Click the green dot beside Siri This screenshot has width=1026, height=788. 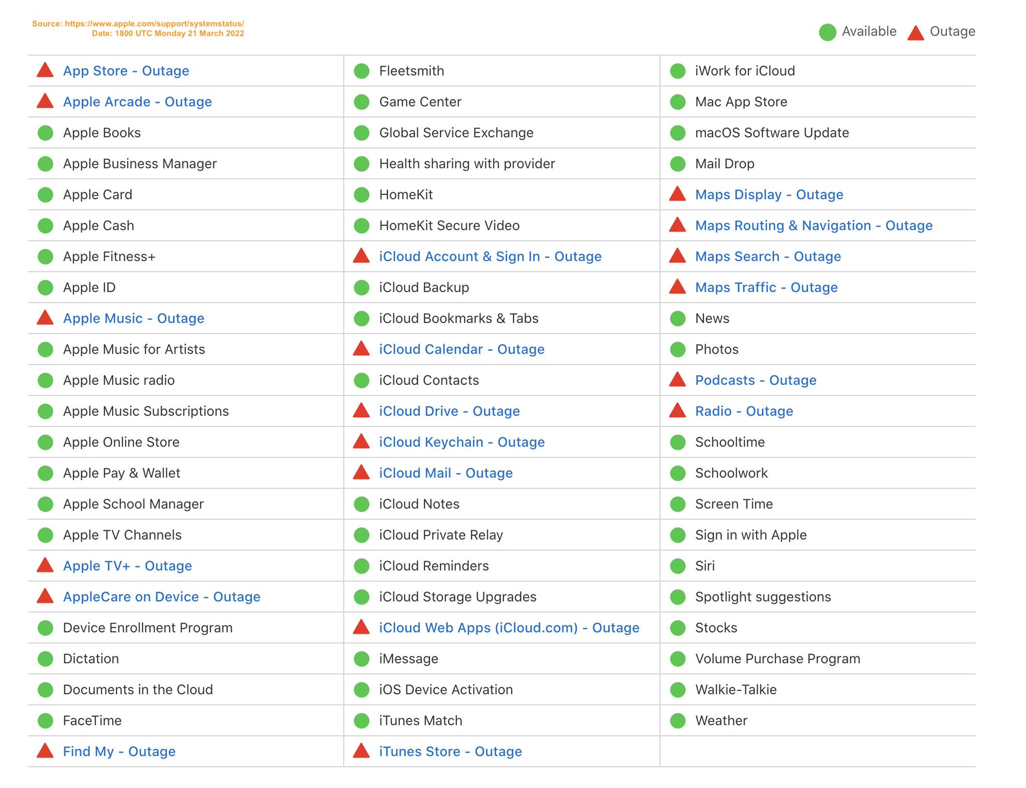pyautogui.click(x=677, y=566)
